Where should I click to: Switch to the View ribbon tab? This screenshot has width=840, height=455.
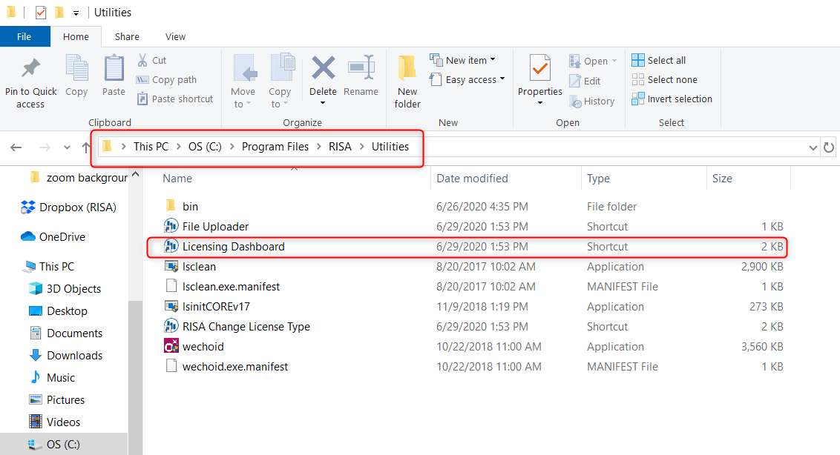(x=176, y=36)
